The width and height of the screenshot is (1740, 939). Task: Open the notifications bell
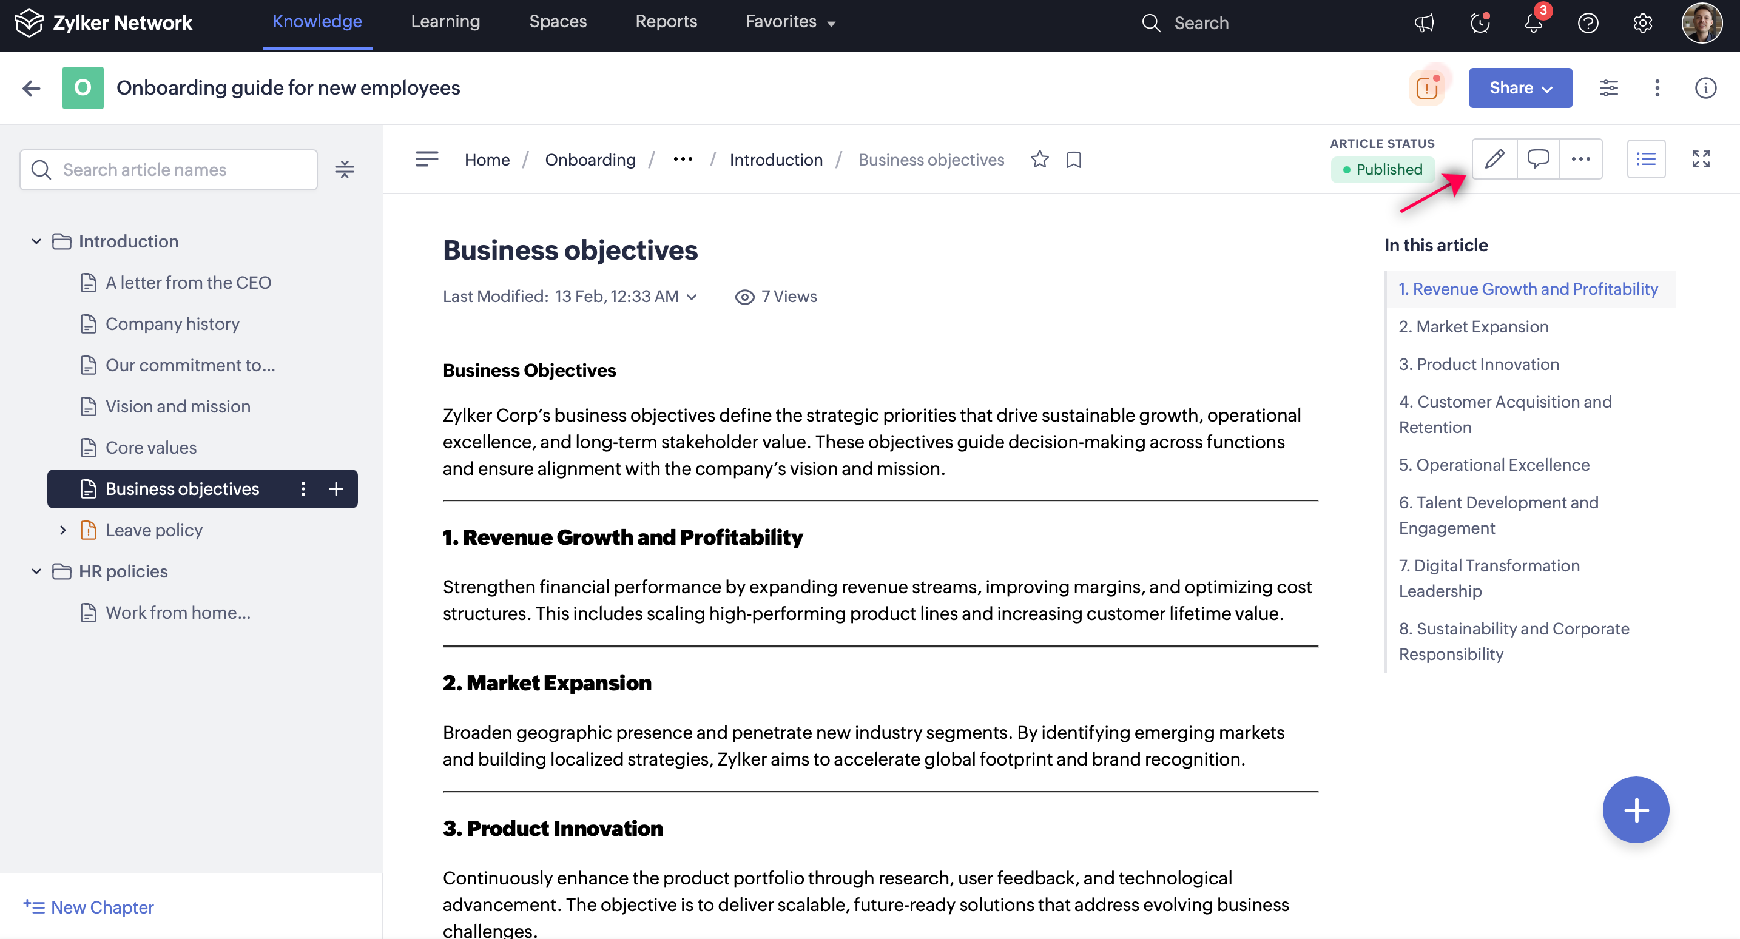point(1533,23)
